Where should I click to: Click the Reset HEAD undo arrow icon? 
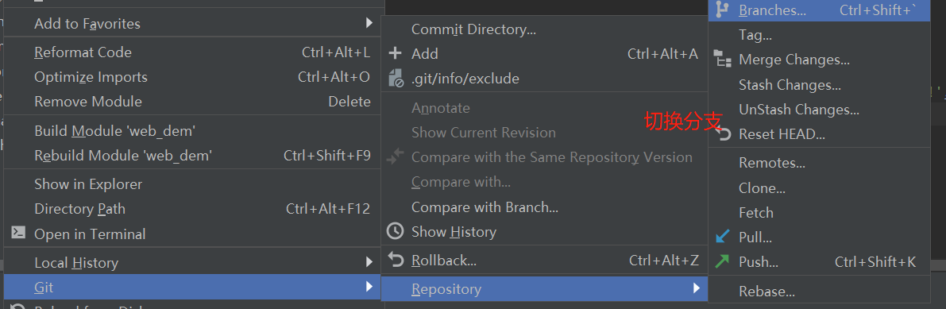(725, 134)
